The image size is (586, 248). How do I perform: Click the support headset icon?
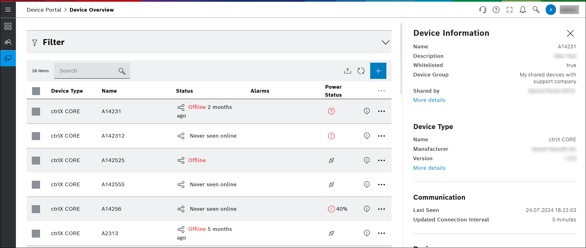pos(483,10)
